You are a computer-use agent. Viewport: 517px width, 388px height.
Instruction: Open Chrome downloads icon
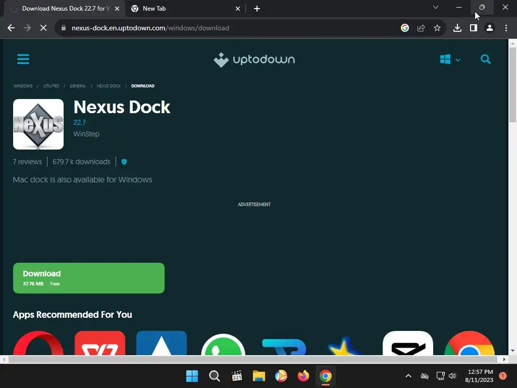[x=457, y=28]
